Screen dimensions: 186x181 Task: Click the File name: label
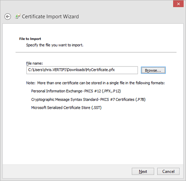point(34,63)
